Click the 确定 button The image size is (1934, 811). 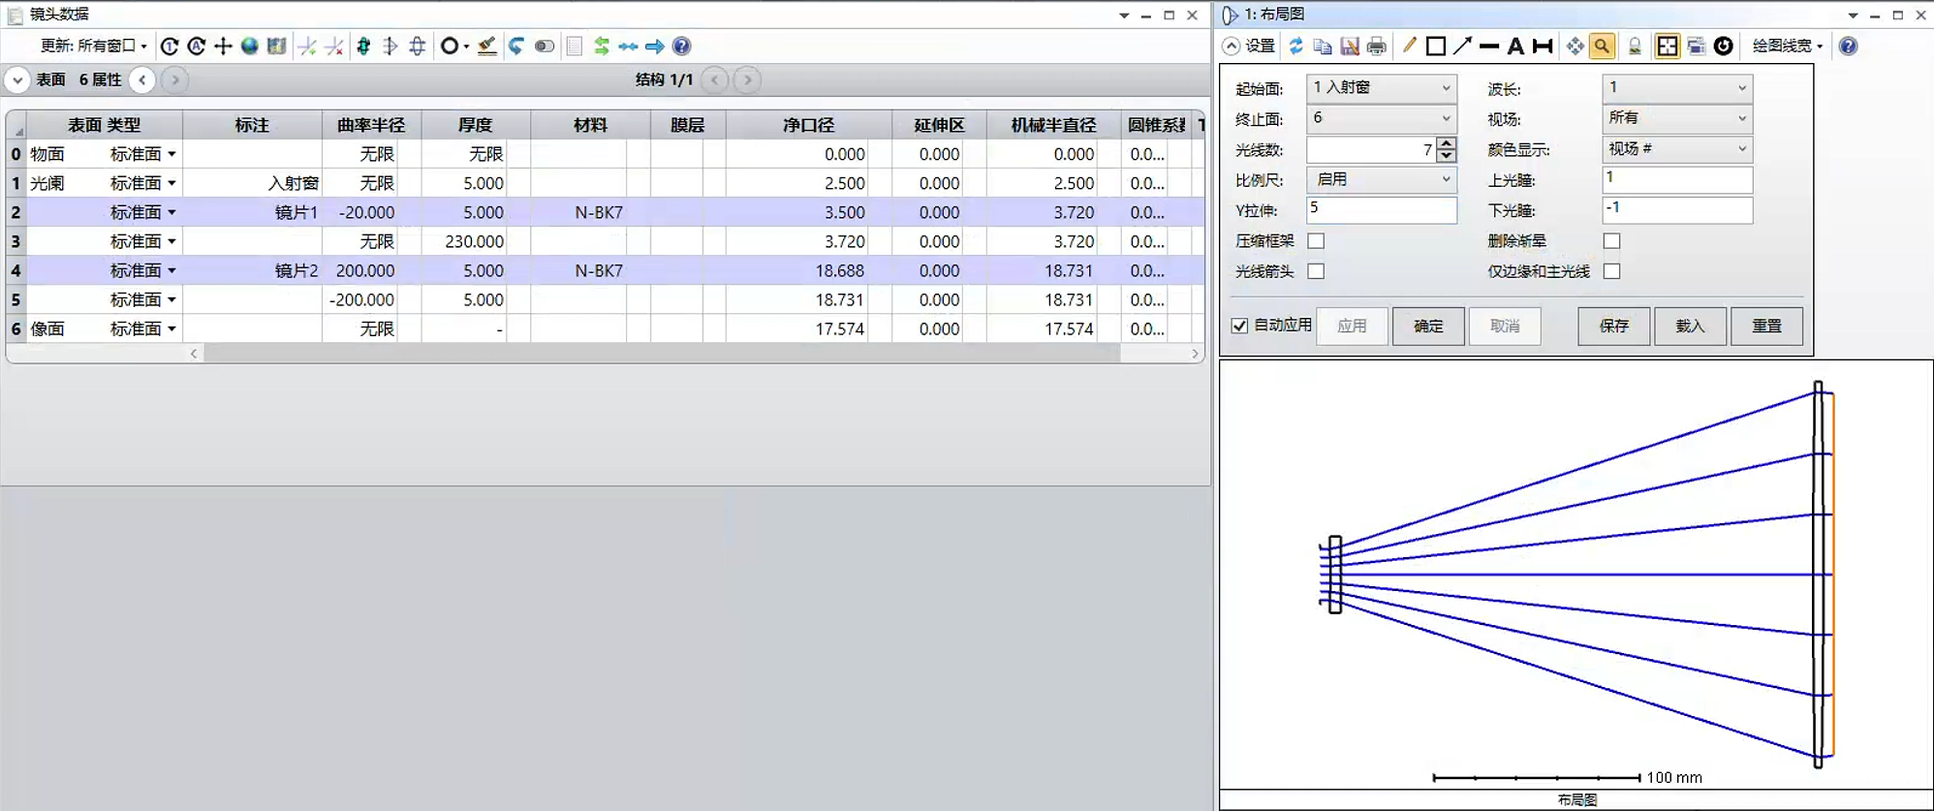(1428, 327)
